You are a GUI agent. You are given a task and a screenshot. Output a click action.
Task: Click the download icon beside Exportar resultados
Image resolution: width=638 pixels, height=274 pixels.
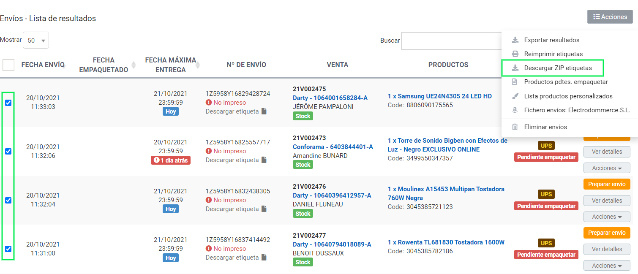pos(515,40)
